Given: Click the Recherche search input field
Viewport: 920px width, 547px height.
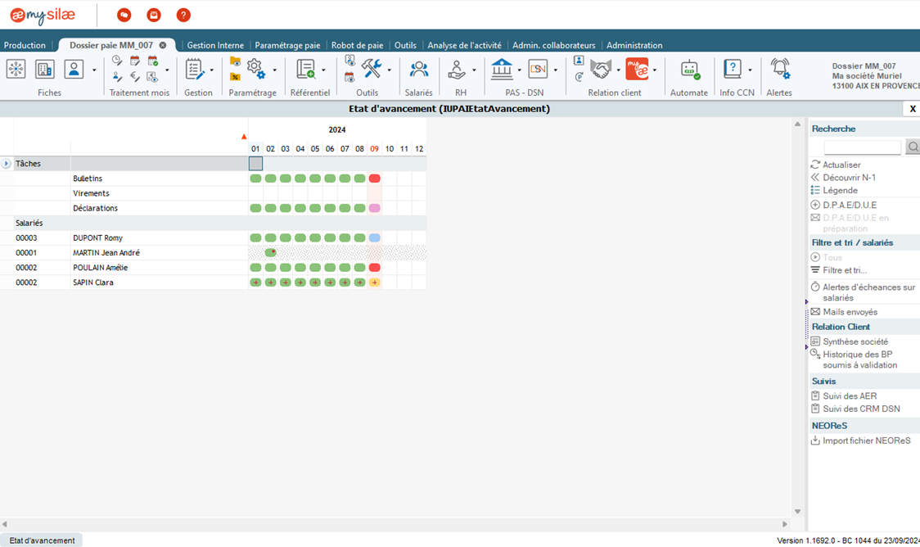Looking at the screenshot, I should (862, 147).
